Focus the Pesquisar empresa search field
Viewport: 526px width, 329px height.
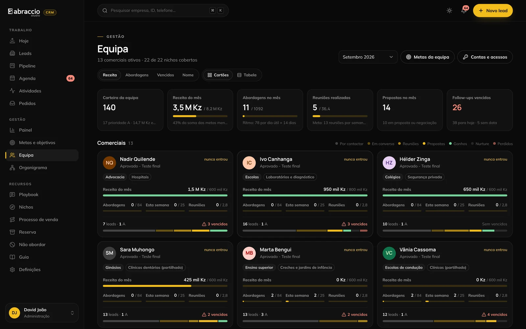tap(163, 11)
